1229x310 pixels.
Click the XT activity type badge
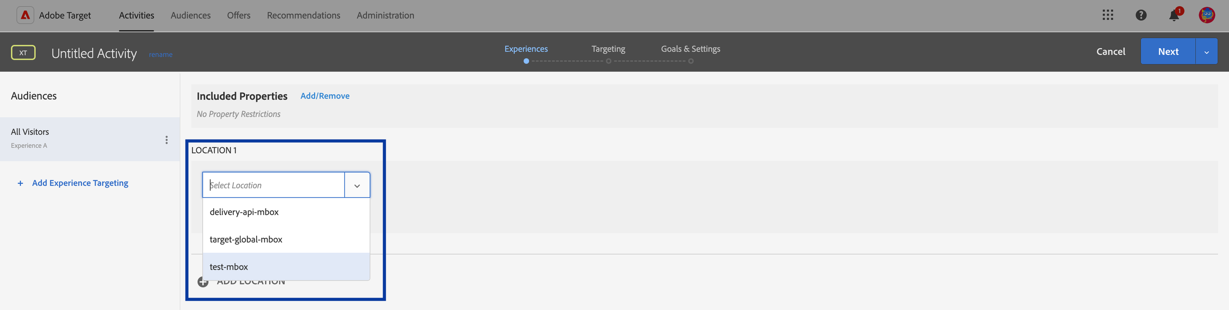24,53
